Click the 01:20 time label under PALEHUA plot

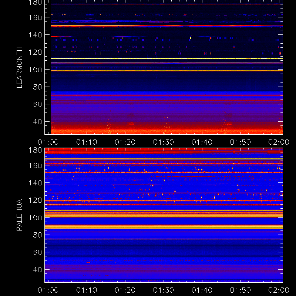coord(125,290)
